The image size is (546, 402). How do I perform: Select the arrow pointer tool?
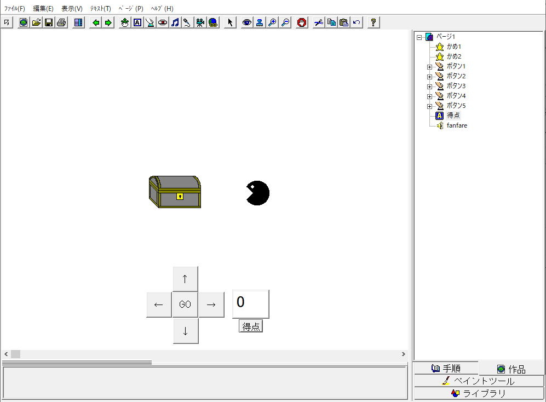click(230, 22)
